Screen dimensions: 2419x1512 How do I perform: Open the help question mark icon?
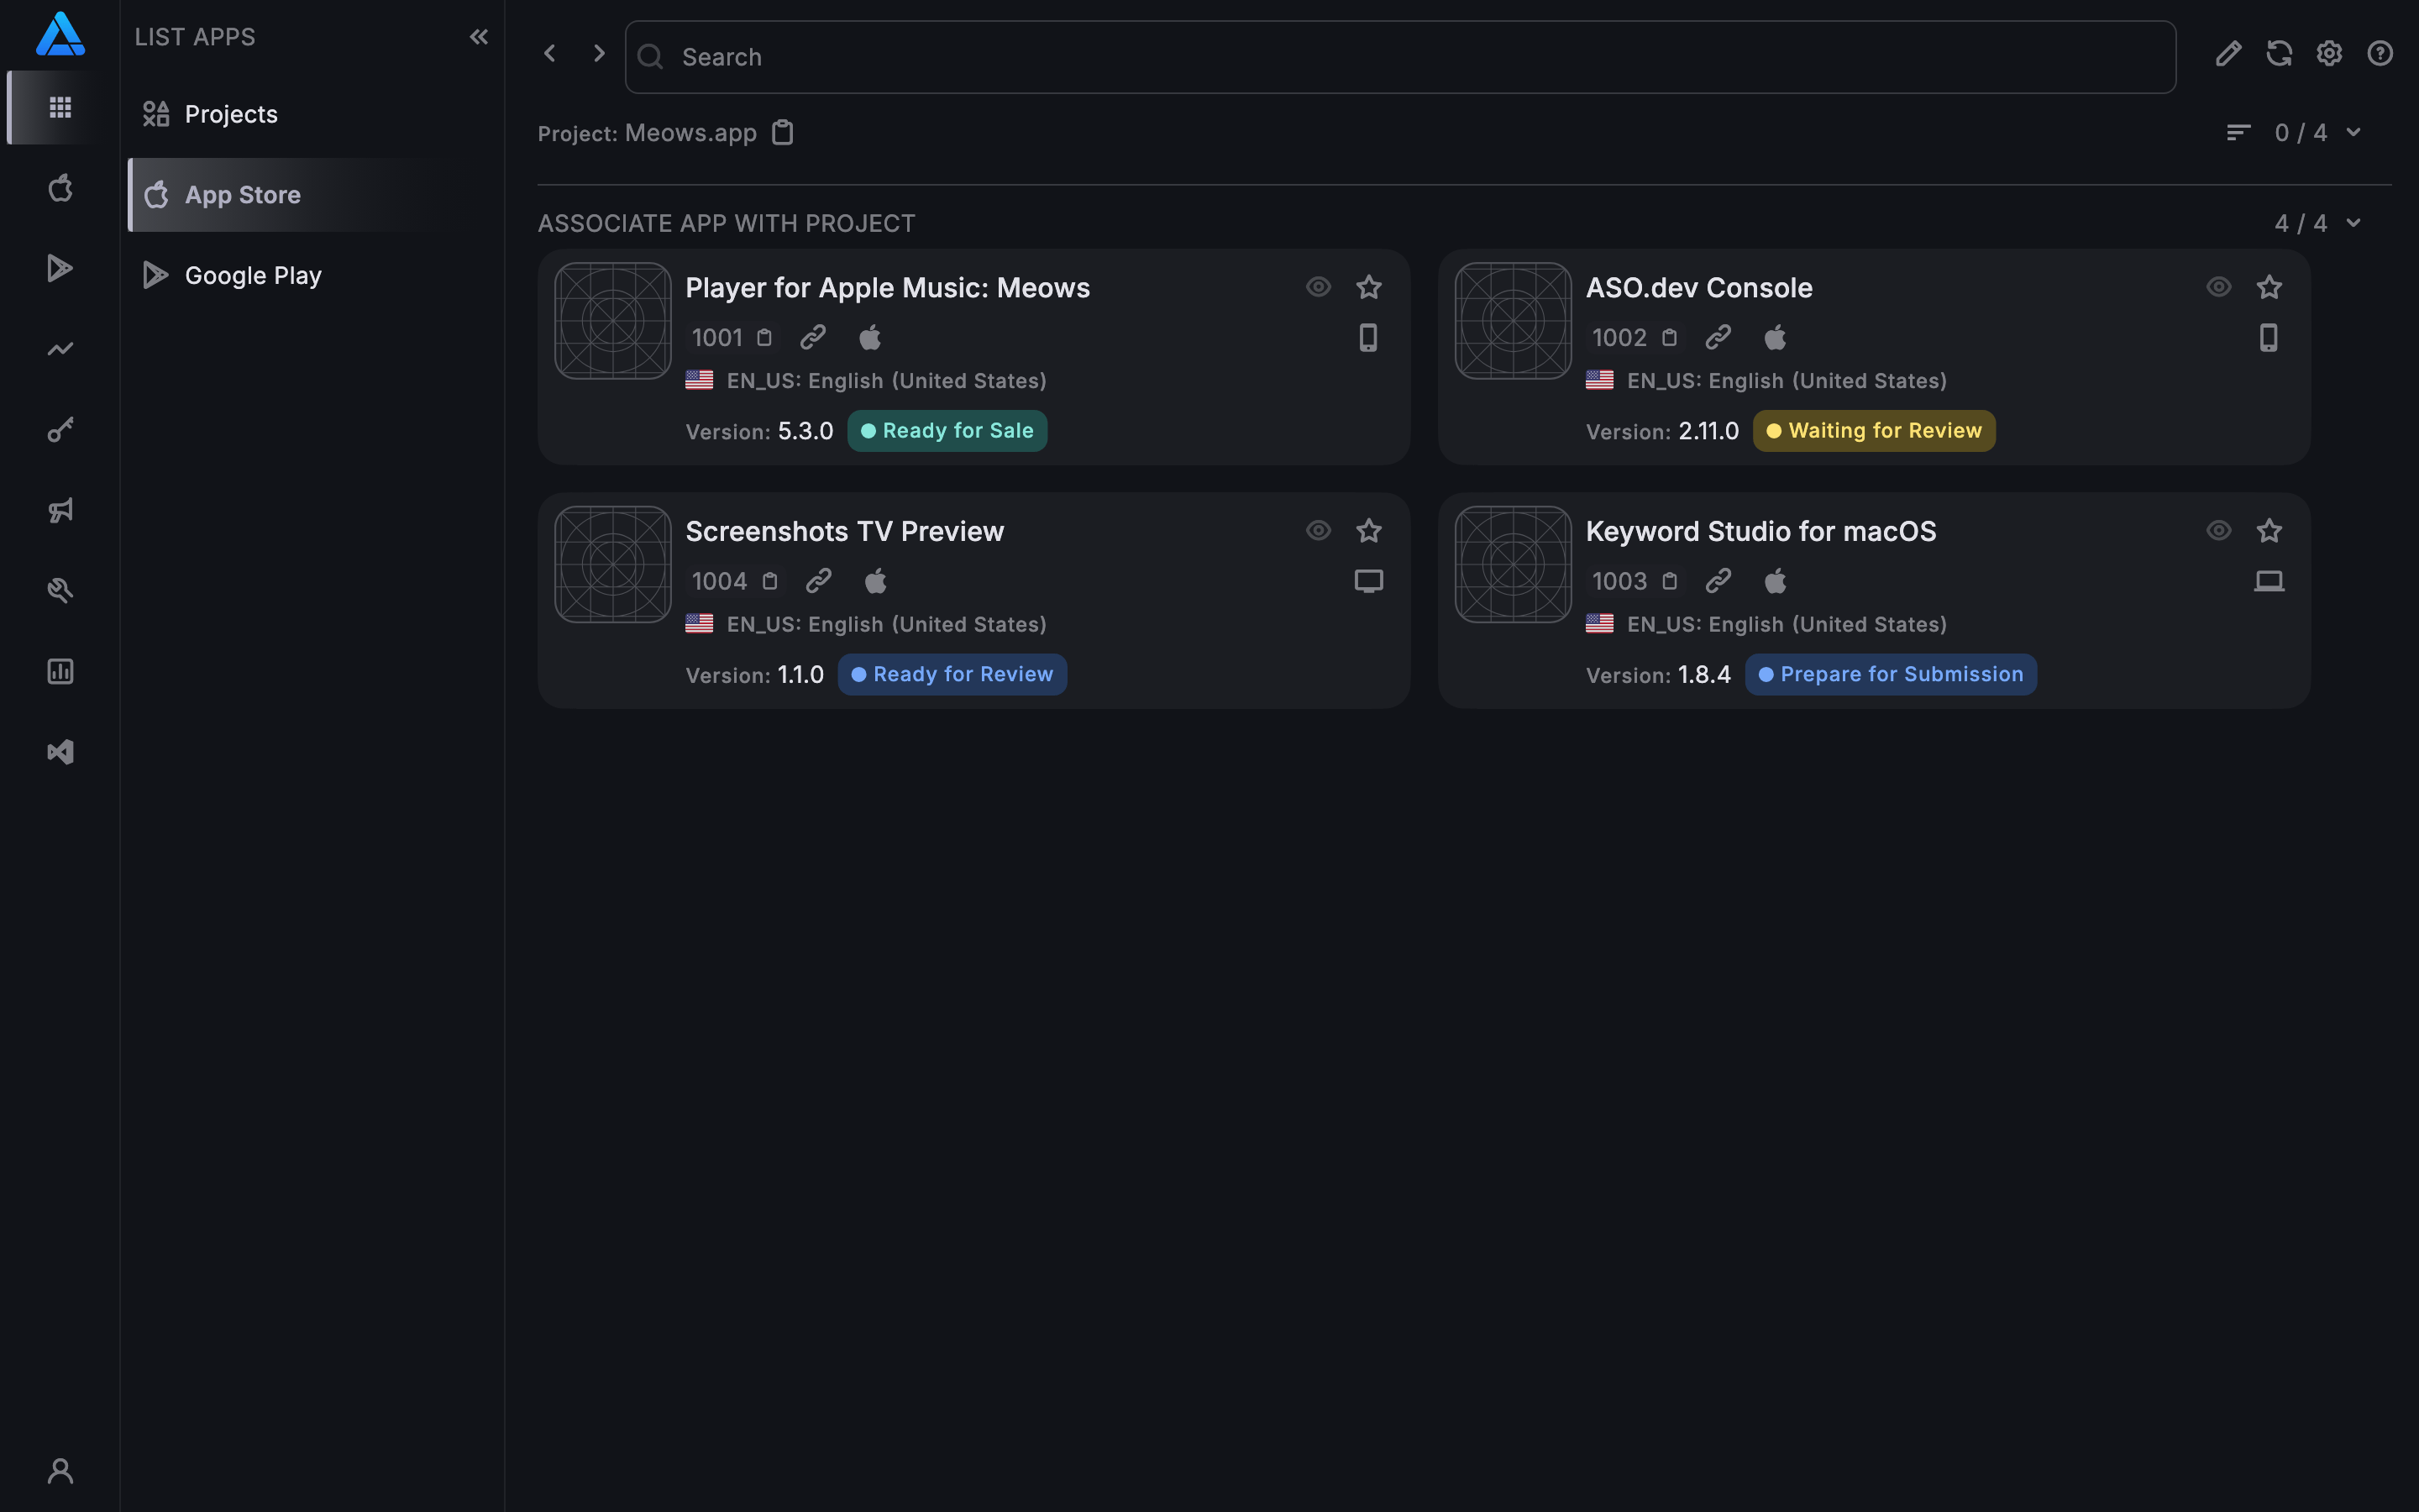2380,53
